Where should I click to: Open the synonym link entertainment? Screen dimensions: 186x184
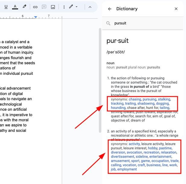click(x=160, y=157)
